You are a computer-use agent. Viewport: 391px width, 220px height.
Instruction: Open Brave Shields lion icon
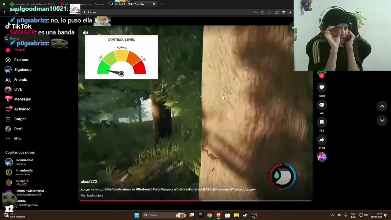pos(283,12)
